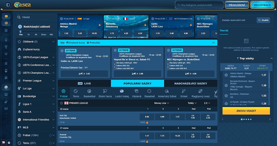Open the medal ribbon icon in left rail

click(x=6, y=40)
